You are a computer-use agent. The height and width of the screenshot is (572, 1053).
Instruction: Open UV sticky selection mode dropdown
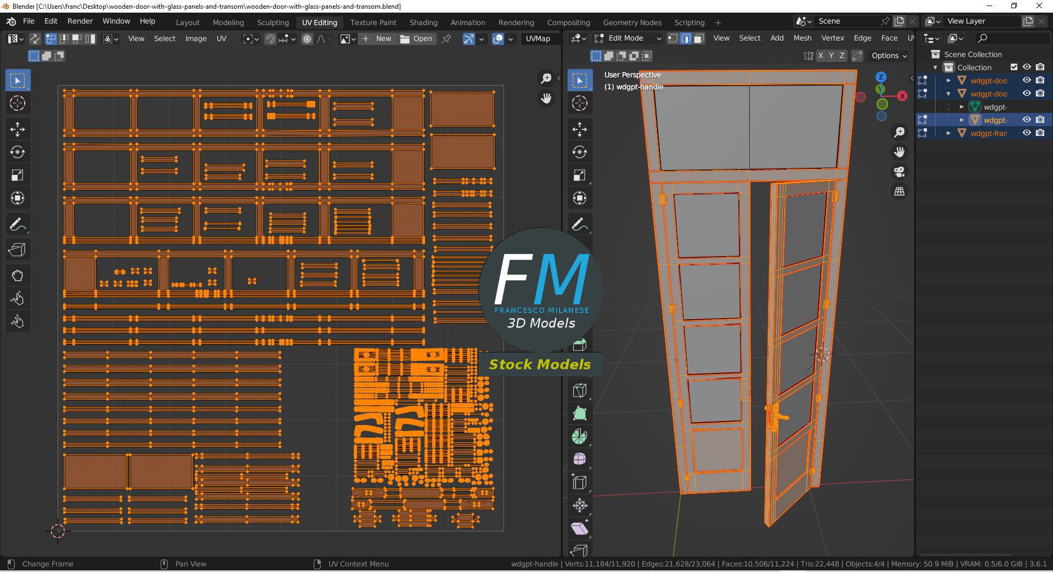[111, 38]
